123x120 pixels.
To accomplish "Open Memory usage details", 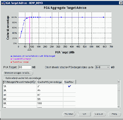I will coord(18,73).
